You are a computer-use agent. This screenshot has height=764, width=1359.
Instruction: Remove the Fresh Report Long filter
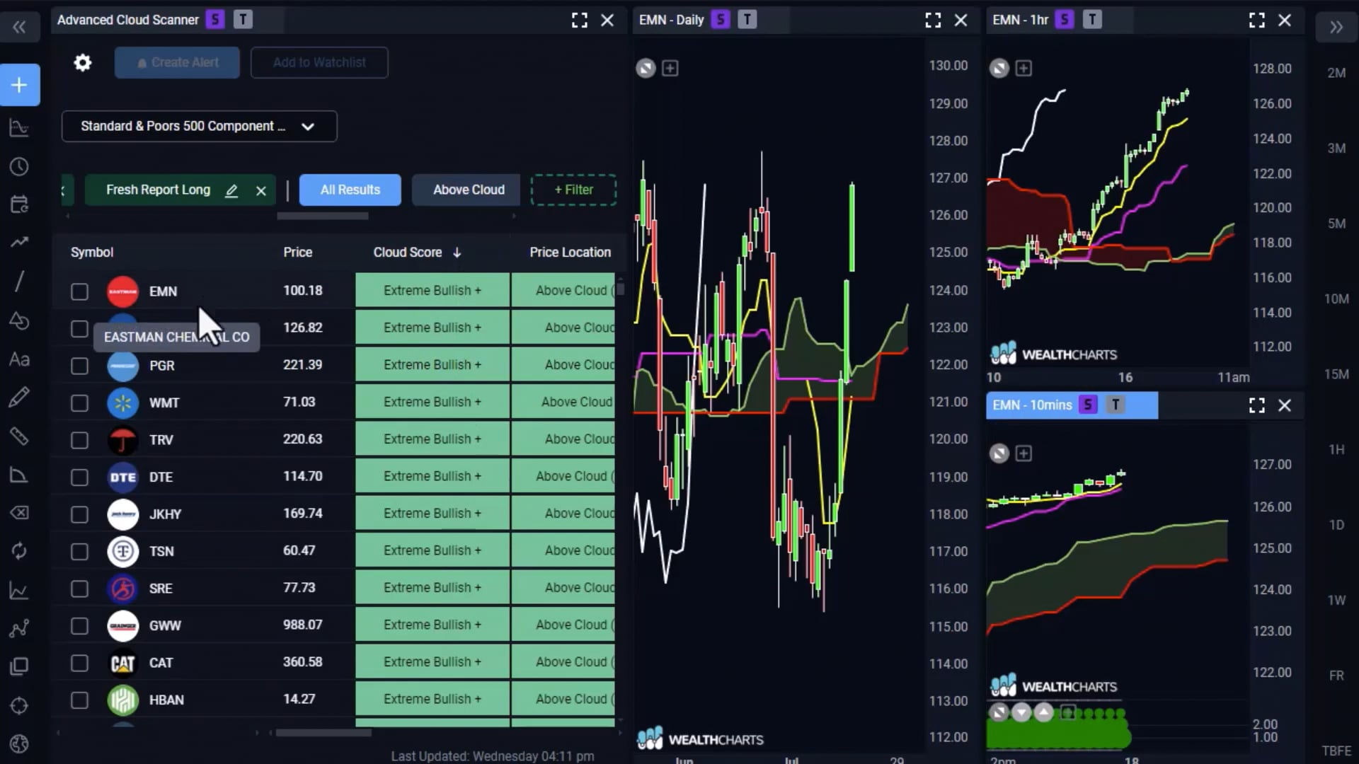point(261,190)
